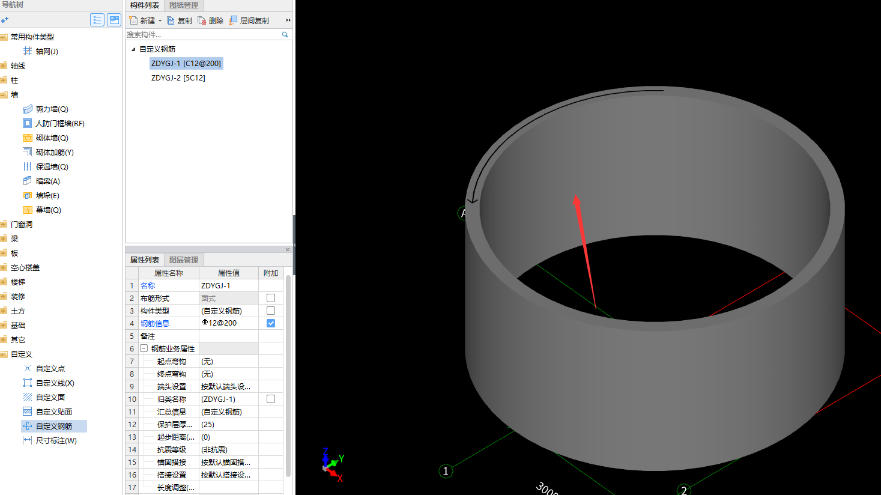Select the 轴网(J) grid item
This screenshot has width=881, height=495.
tap(41, 51)
